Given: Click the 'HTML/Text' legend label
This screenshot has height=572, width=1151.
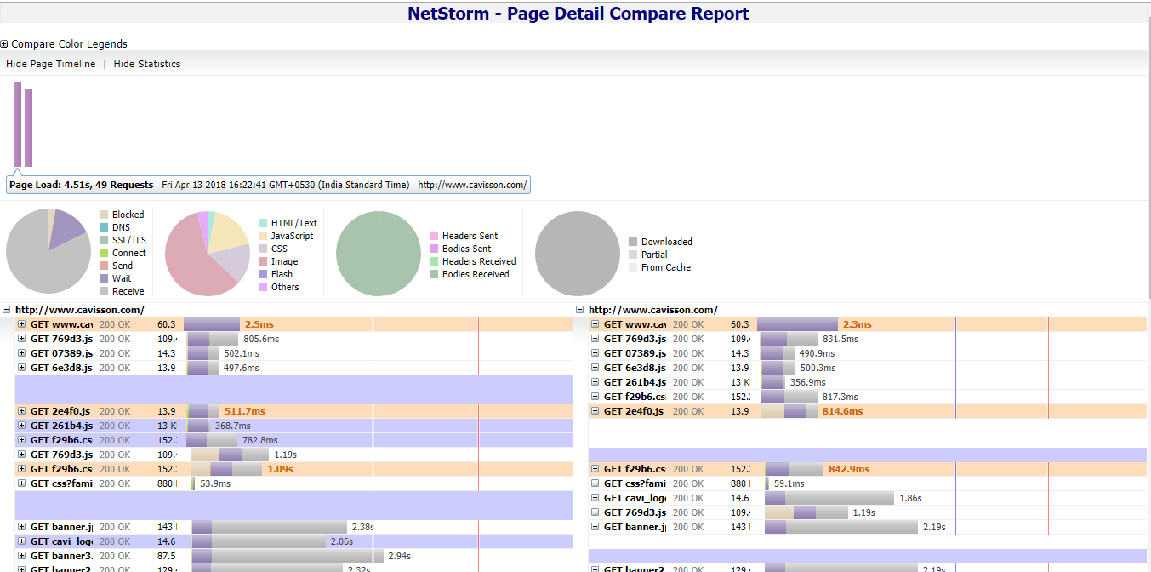Looking at the screenshot, I should pyautogui.click(x=294, y=223).
